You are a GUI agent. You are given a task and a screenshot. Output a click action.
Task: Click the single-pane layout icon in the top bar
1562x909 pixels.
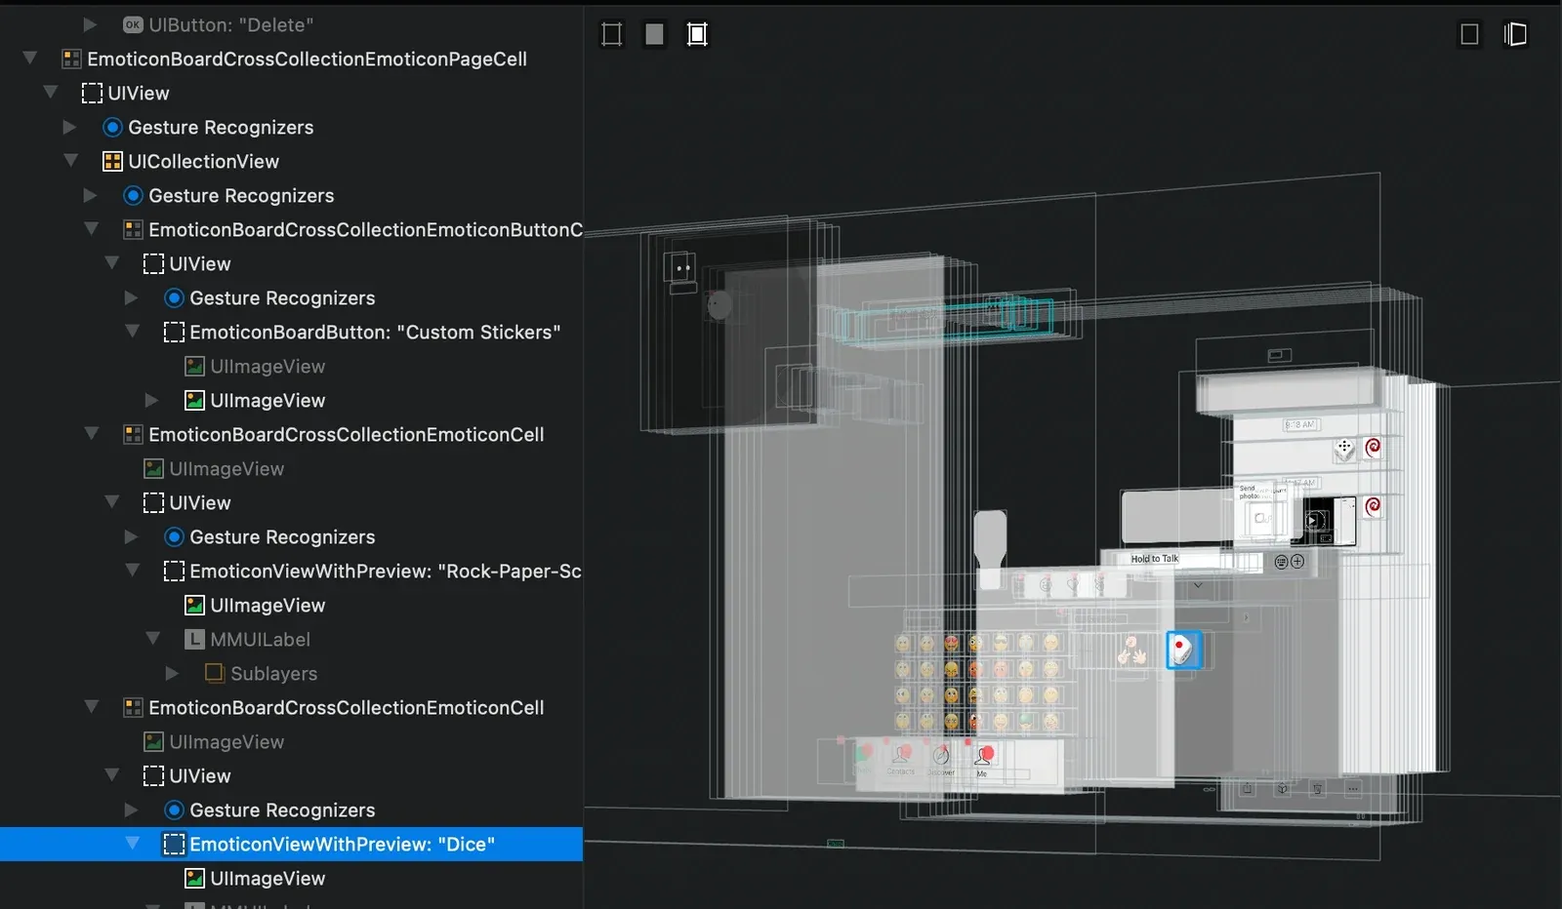point(1469,34)
